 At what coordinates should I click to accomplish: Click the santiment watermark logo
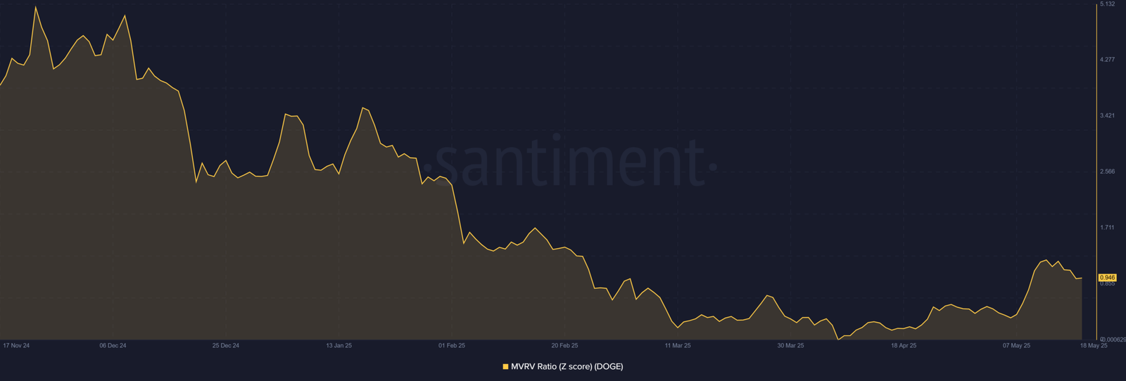pyautogui.click(x=575, y=162)
